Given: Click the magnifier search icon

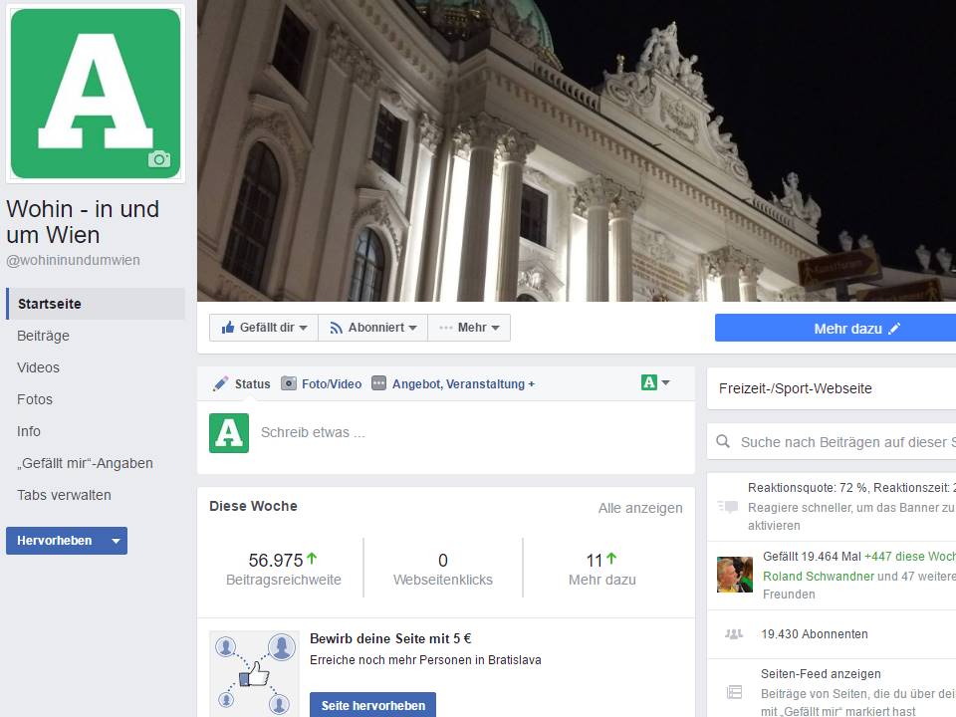Looking at the screenshot, I should coord(723,441).
